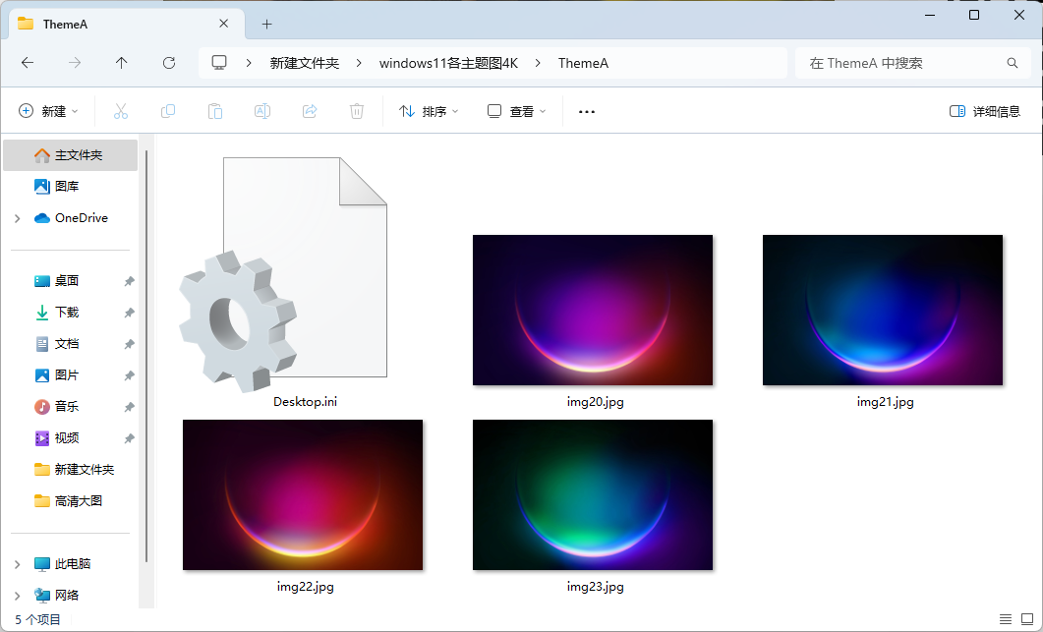Click the 新建 new button
Screen dimensions: 1043x632
(48, 111)
